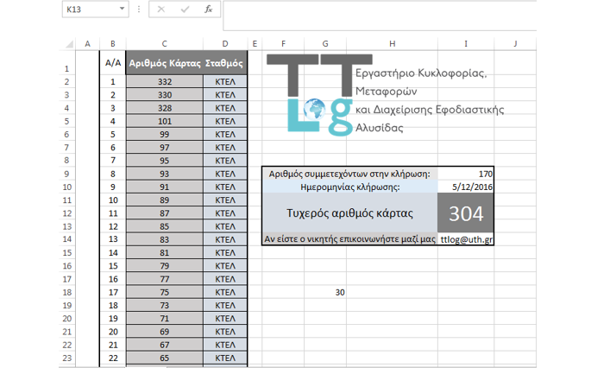Open the Name Box dropdown arrow
The width and height of the screenshot is (591, 368).
click(x=121, y=10)
